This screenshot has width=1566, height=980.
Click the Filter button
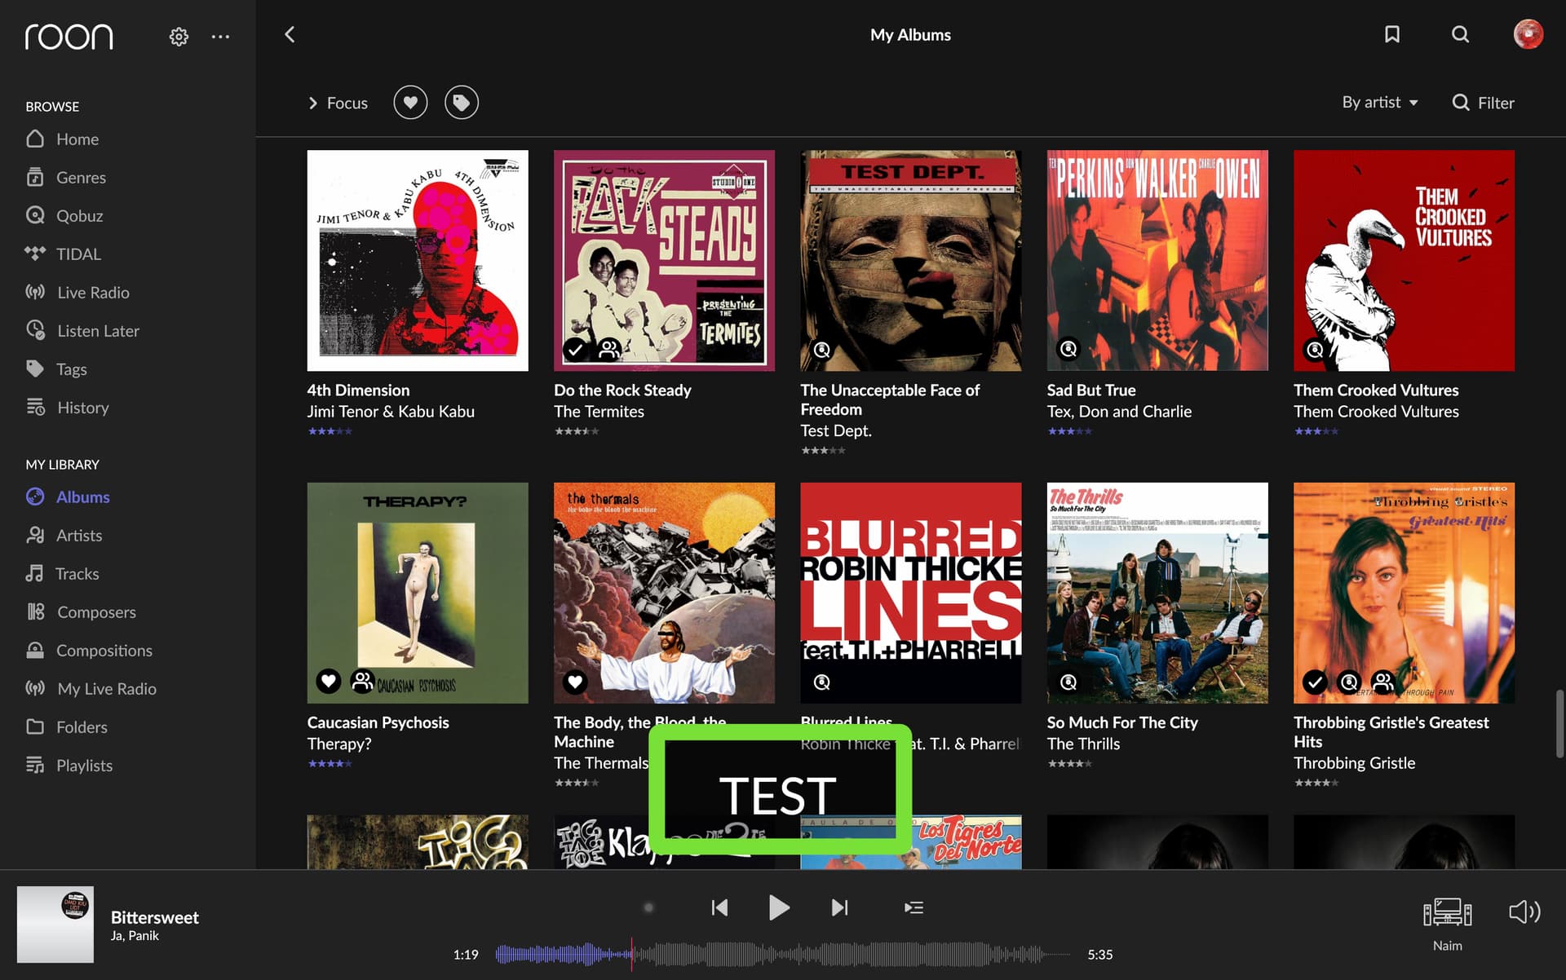point(1483,103)
